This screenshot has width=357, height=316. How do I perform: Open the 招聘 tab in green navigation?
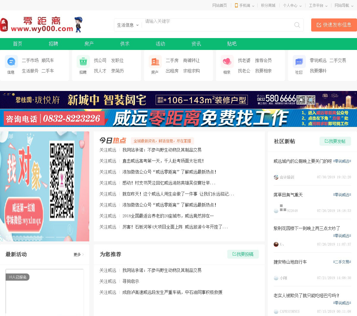(54, 44)
